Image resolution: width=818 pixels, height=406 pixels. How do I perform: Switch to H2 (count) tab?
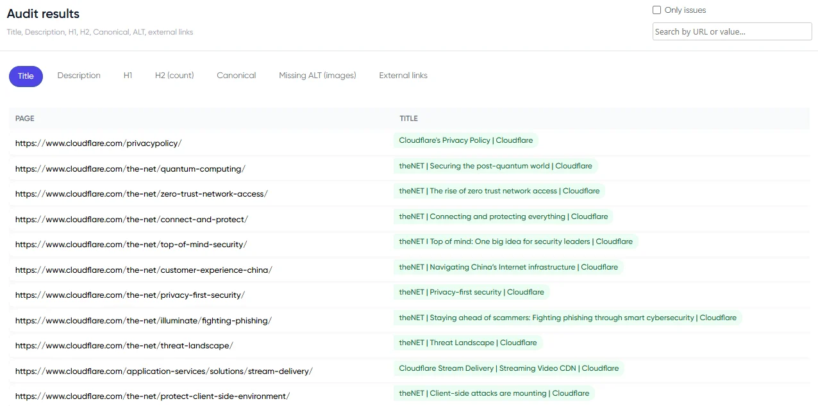174,76
